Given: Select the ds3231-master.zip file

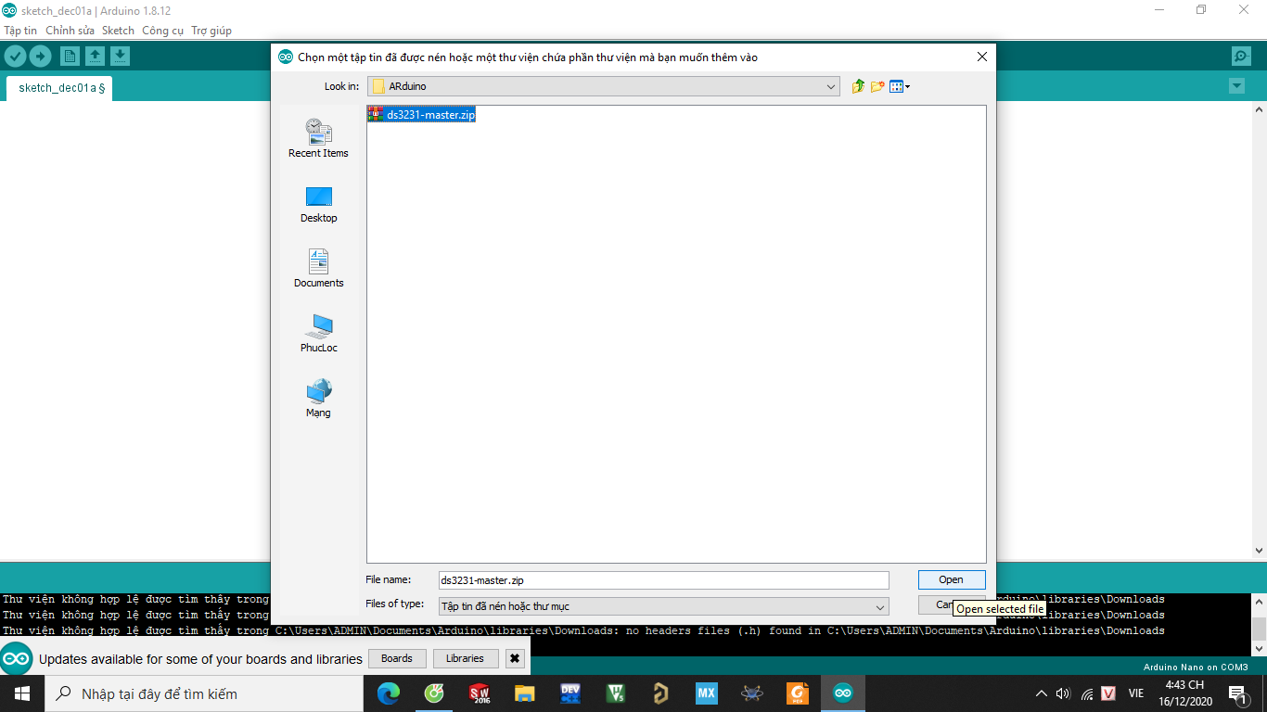Looking at the screenshot, I should tap(421, 115).
